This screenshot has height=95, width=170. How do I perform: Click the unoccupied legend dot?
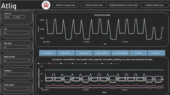[x=61, y=64]
